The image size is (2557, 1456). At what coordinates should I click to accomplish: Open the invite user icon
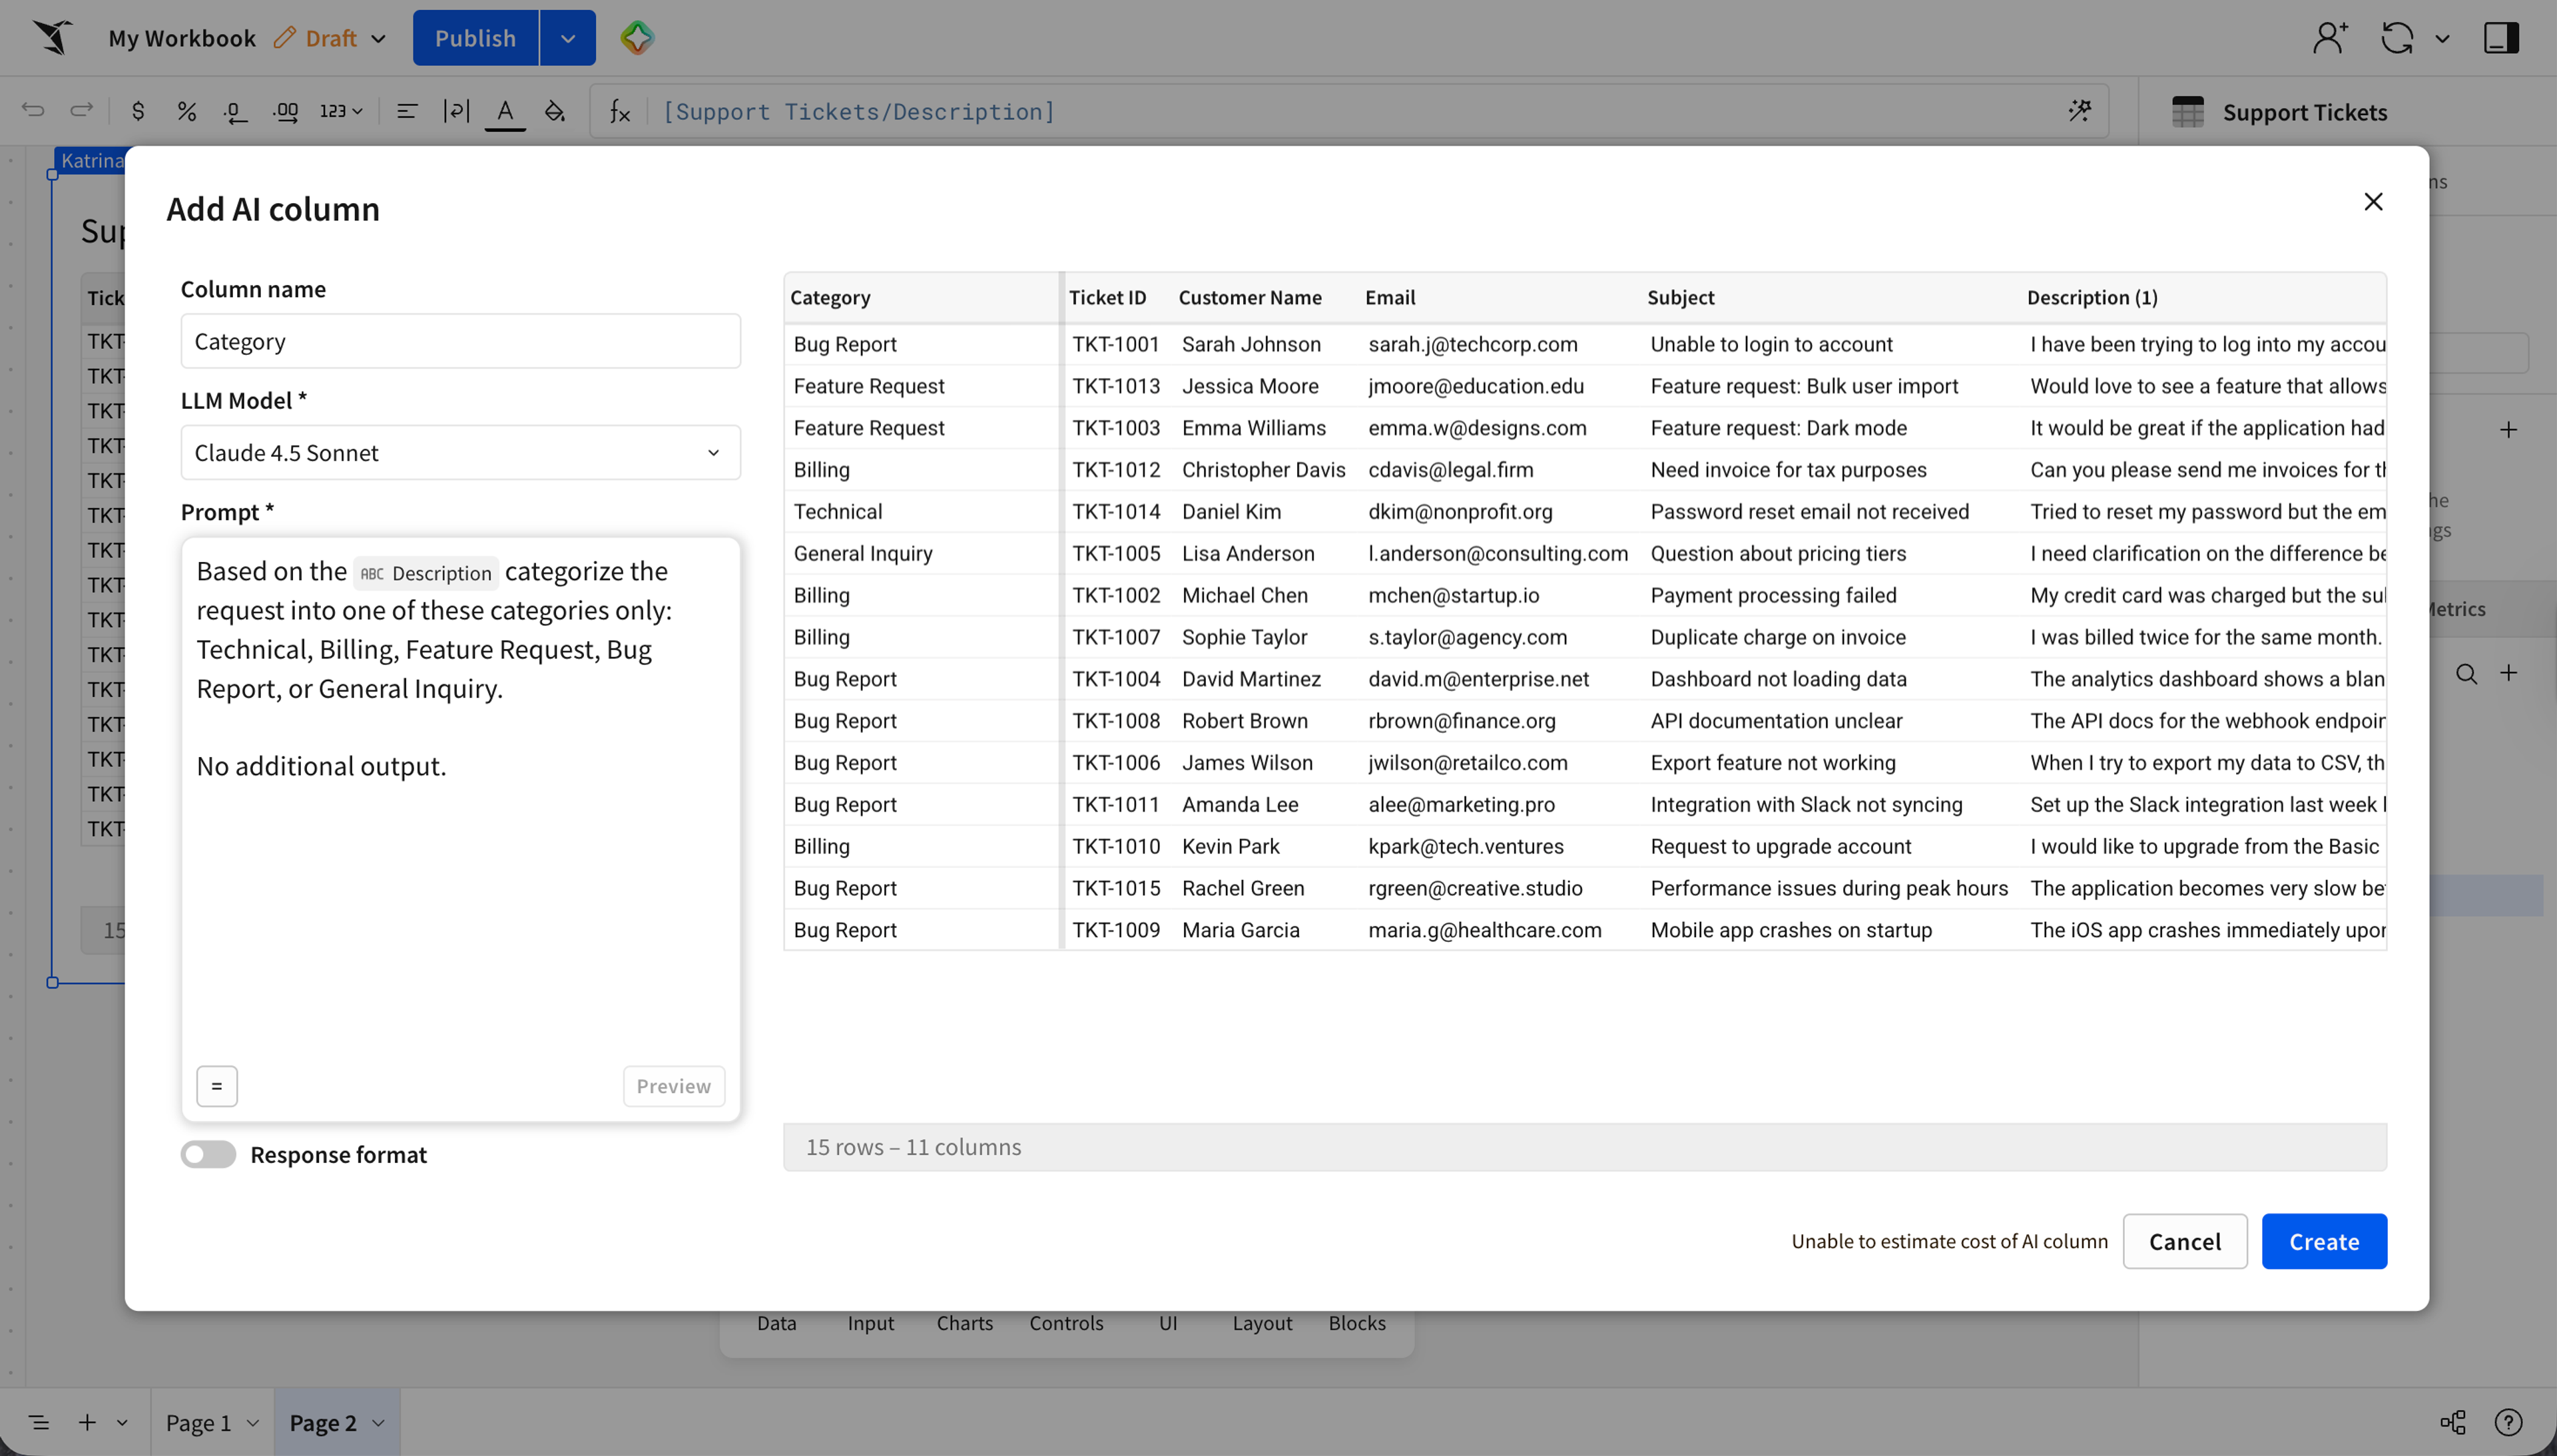pos(2330,38)
